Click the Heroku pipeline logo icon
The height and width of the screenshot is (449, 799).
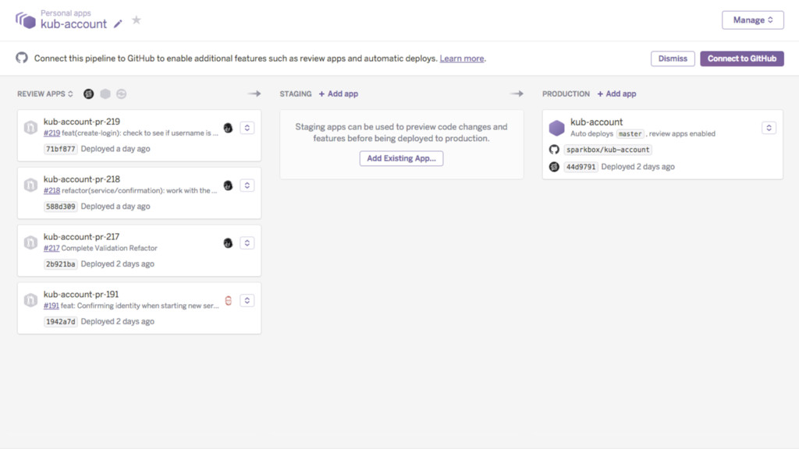point(26,20)
